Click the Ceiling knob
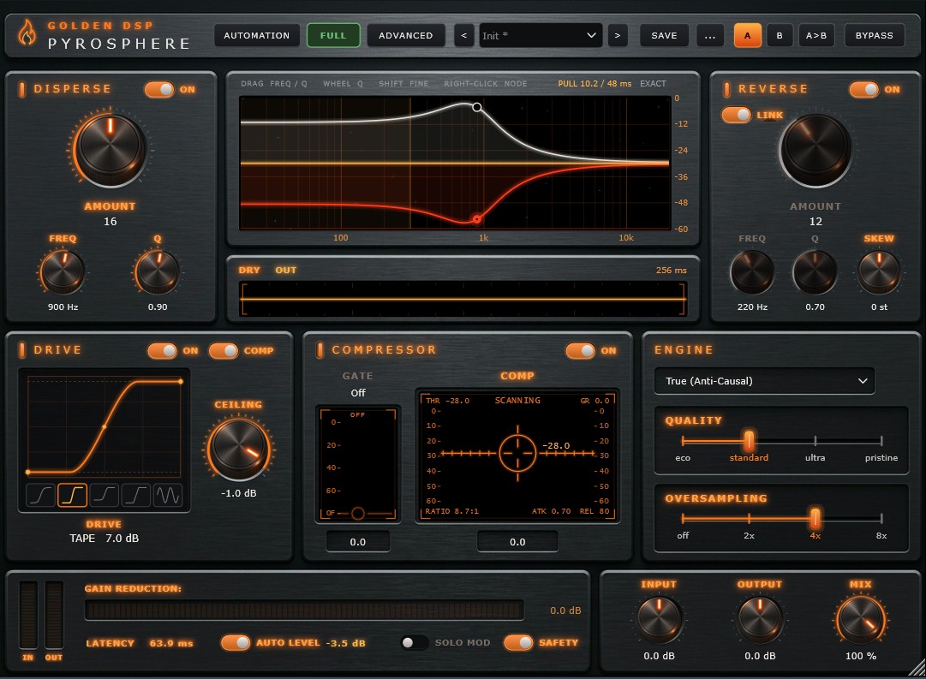 pyautogui.click(x=239, y=449)
